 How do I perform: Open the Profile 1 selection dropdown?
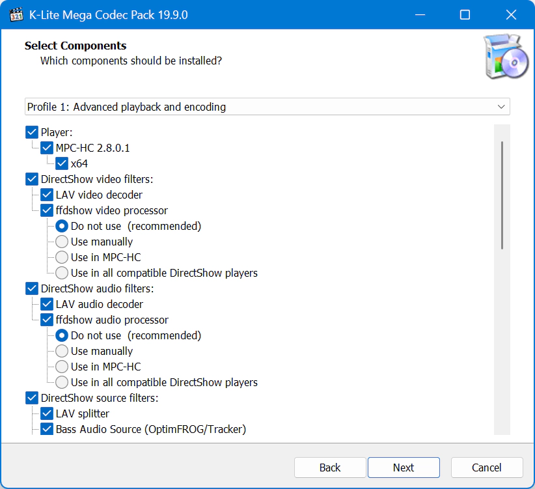click(x=267, y=107)
